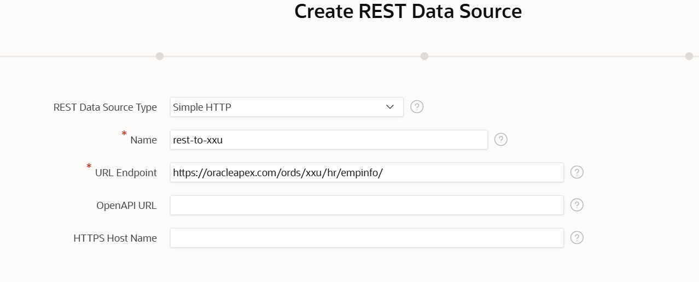Click into the empty OpenAPI URL field
The height and width of the screenshot is (282, 699).
[367, 205]
